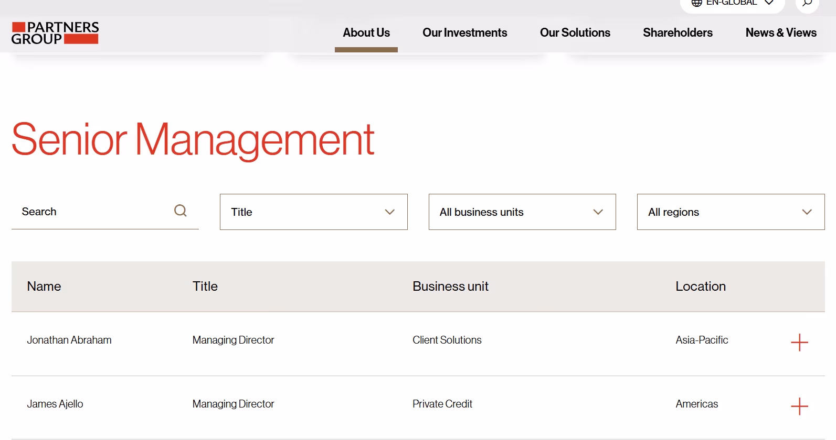The image size is (836, 440).
Task: Click the Client Solutions business unit cell
Action: point(447,340)
